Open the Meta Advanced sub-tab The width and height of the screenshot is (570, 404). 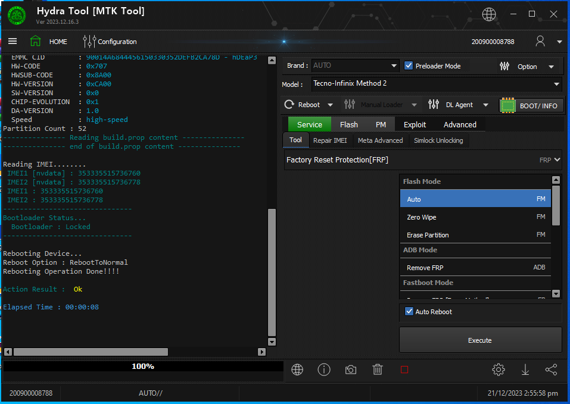point(380,140)
